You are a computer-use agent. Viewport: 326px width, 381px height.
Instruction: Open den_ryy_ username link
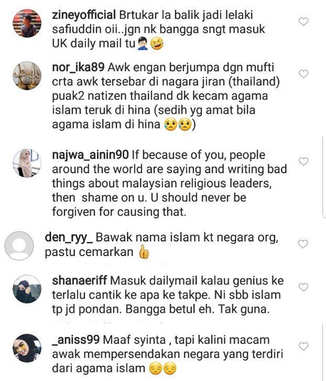[x=69, y=238]
